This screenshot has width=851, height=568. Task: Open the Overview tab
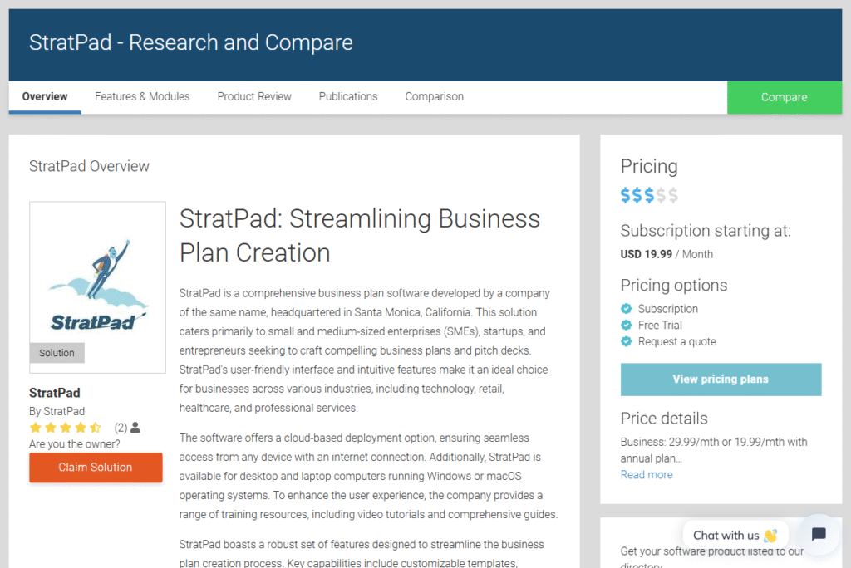point(45,97)
